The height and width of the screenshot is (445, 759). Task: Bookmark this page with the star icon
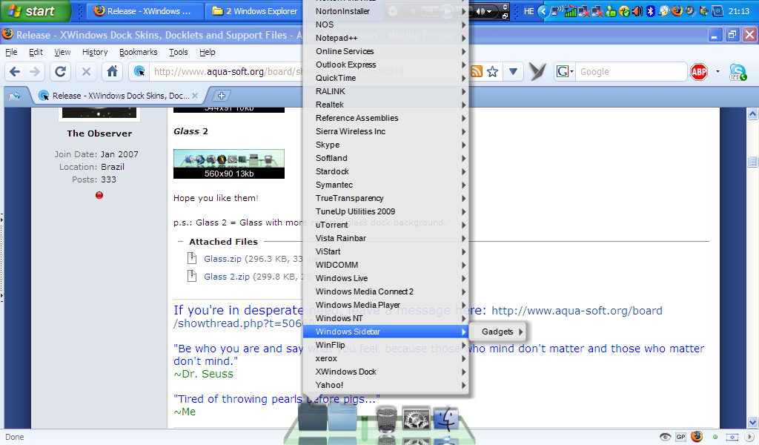click(492, 72)
